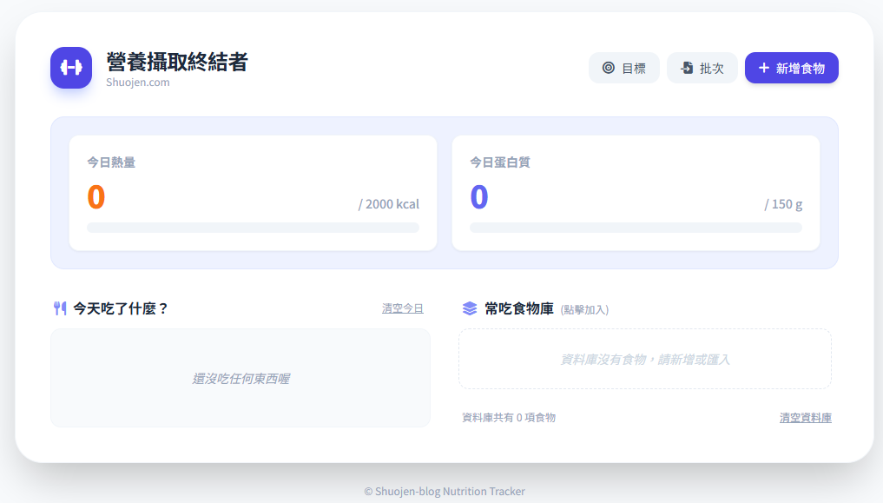883x503 pixels.
Task: Click the / 2000 kcal goal label
Action: click(x=388, y=204)
